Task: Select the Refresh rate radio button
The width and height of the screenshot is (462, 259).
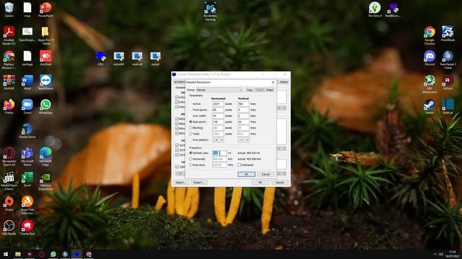Action: [191, 153]
